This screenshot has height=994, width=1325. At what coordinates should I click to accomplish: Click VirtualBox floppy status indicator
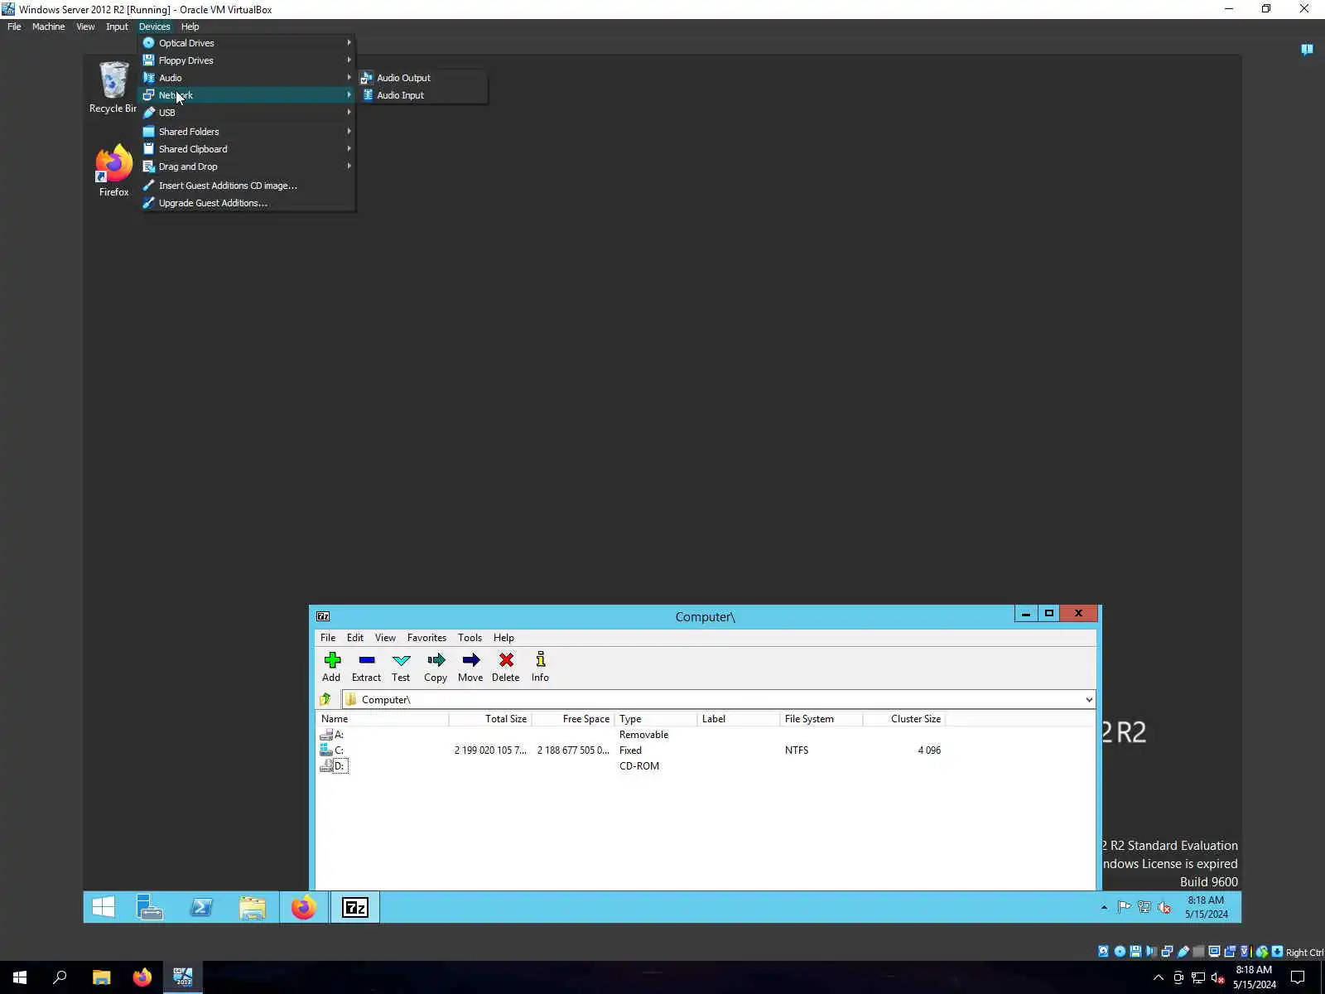coord(1135,952)
